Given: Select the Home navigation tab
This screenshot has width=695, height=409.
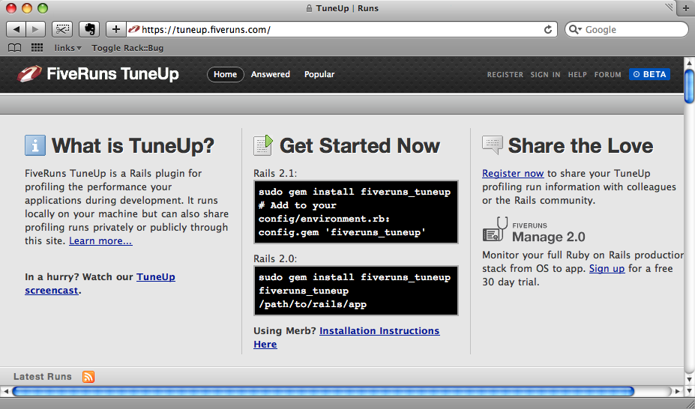Looking at the screenshot, I should click(225, 74).
